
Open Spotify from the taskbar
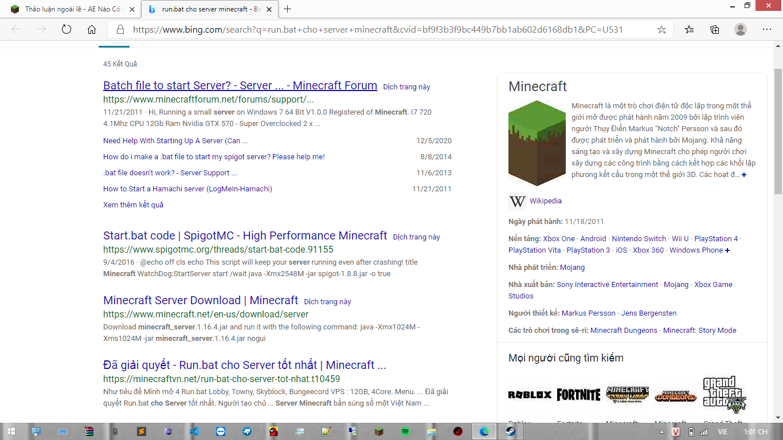click(405, 431)
